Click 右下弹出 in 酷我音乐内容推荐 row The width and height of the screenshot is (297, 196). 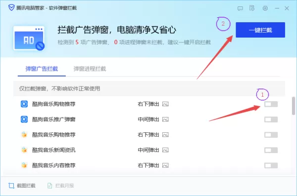pyautogui.click(x=148, y=165)
